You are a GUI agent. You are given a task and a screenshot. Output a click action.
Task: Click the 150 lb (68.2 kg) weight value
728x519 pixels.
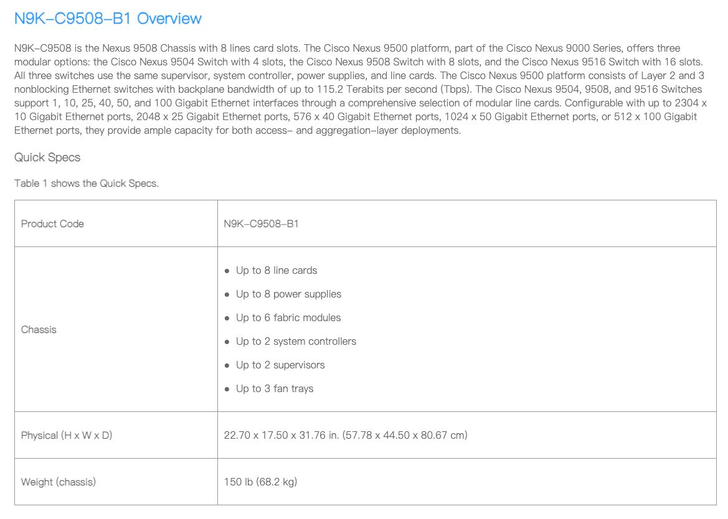[x=260, y=482]
